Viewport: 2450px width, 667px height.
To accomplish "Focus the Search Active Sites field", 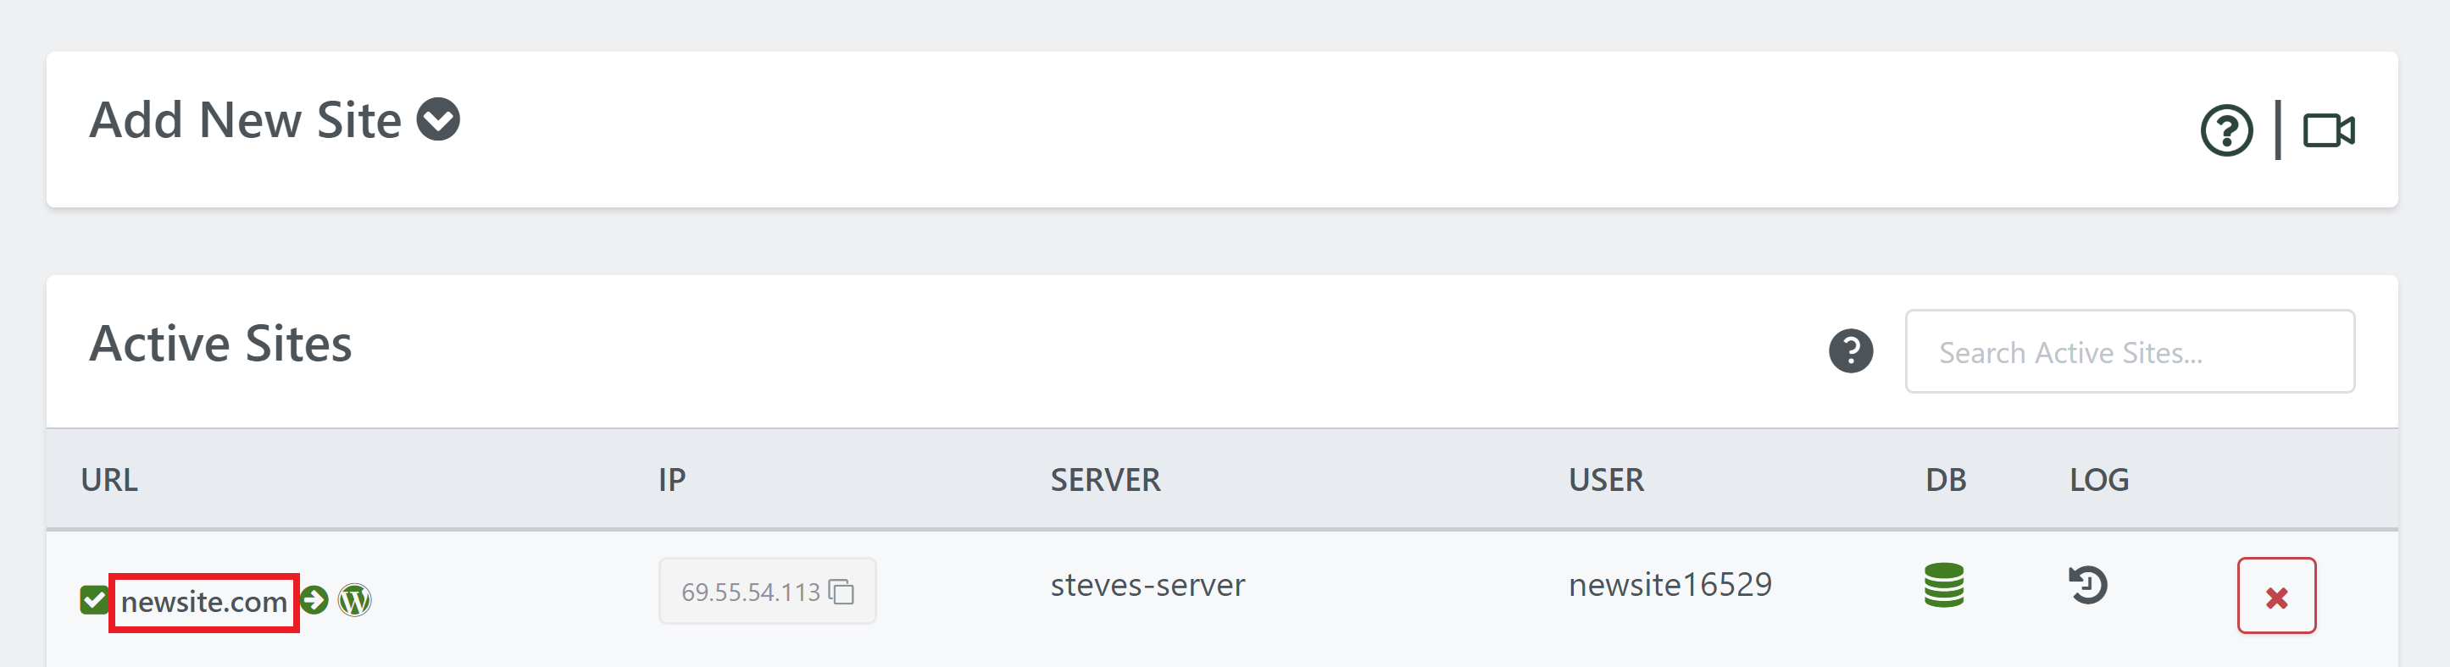I will (x=2130, y=350).
